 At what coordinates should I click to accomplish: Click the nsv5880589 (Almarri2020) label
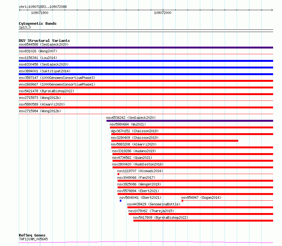42,104
